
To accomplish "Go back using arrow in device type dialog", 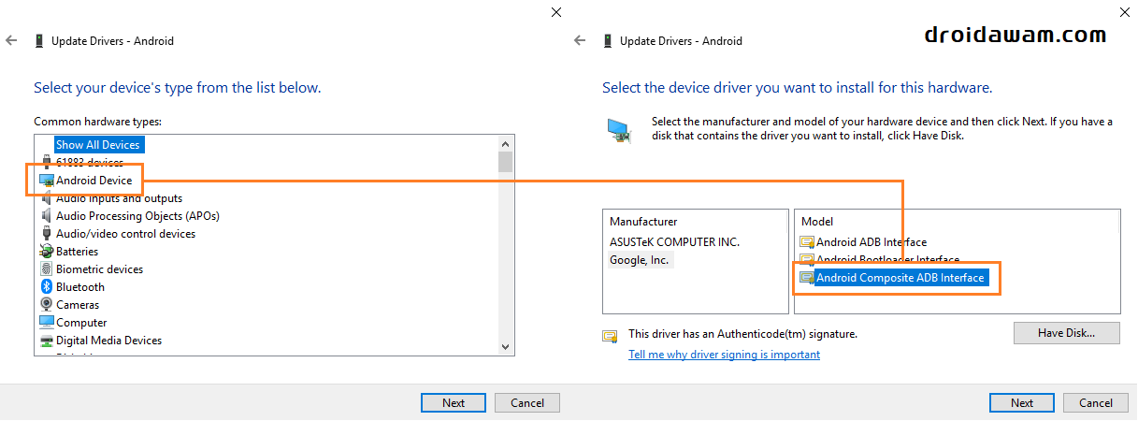I will point(11,41).
